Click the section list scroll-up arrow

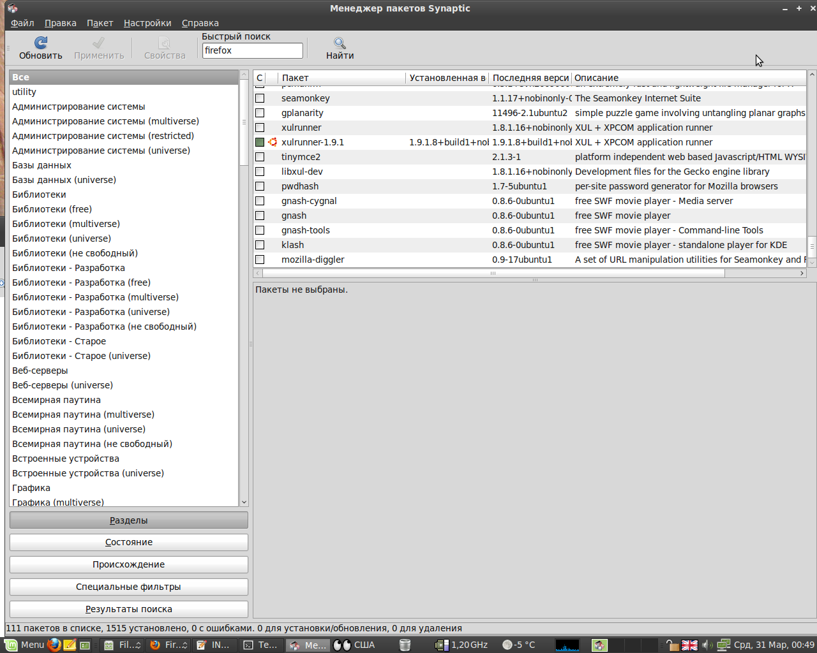(244, 75)
